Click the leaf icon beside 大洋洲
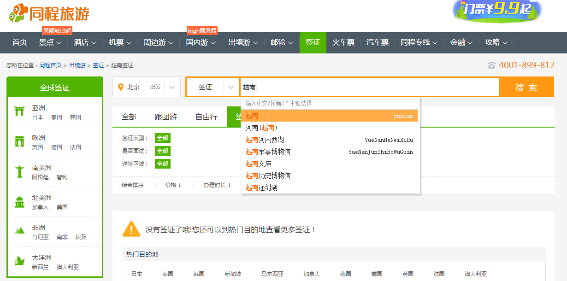567x281 pixels. click(x=19, y=261)
